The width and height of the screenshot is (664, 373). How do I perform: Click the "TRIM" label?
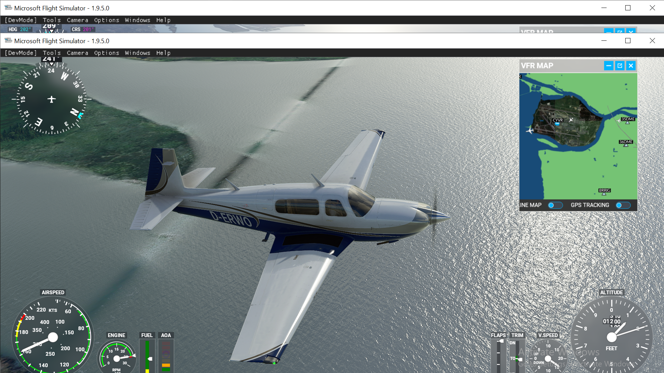517,335
